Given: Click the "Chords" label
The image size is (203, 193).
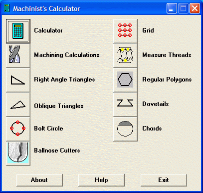Looking at the screenshot, I should tap(152, 128).
